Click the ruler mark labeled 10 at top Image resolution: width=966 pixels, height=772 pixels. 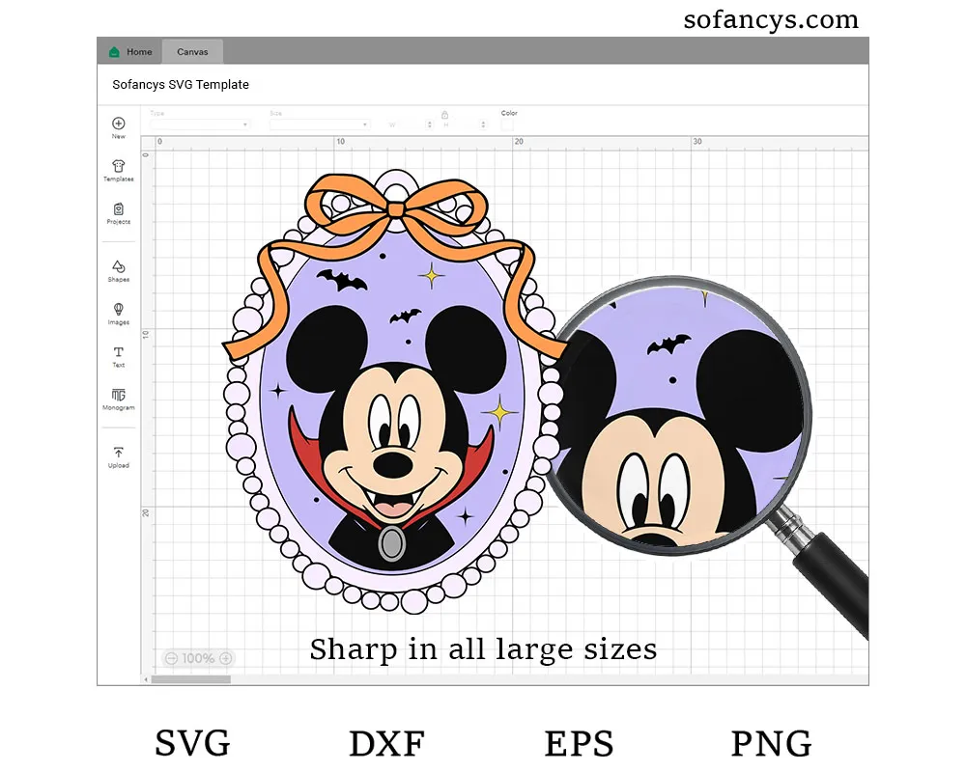(x=340, y=142)
